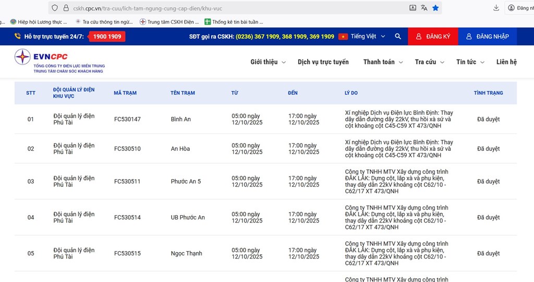Screen dimensions: 534x282
Task: Click the ĐĂNG NHẬP button
Action: 487,36
